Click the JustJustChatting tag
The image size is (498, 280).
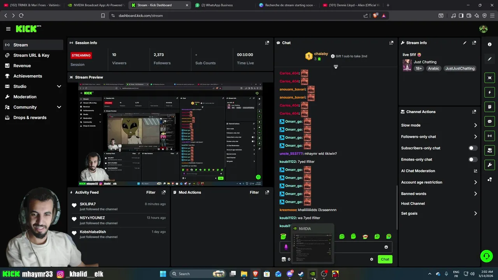click(x=460, y=68)
